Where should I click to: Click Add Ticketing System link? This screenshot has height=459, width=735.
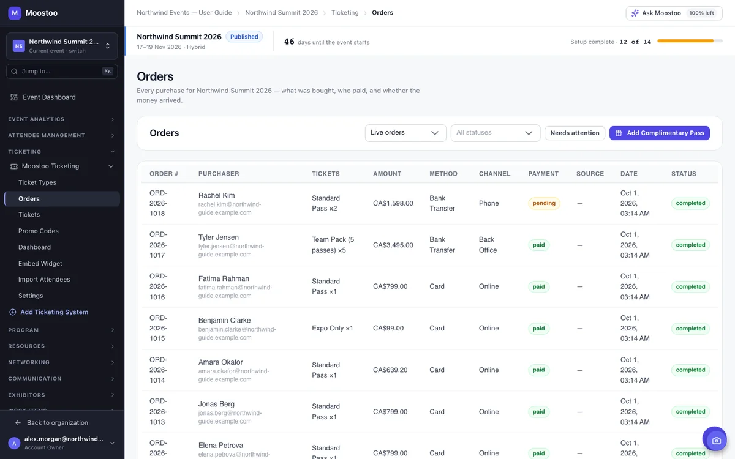[54, 312]
